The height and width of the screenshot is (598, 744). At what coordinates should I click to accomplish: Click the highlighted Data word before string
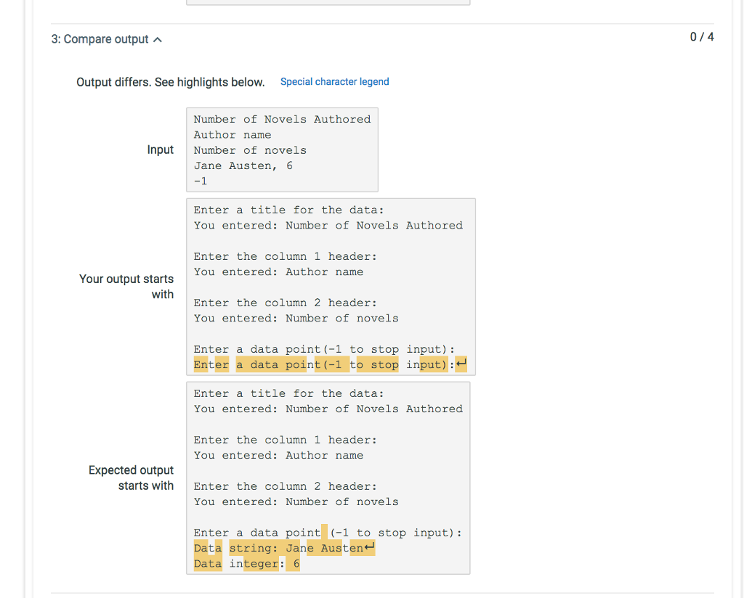pos(207,548)
